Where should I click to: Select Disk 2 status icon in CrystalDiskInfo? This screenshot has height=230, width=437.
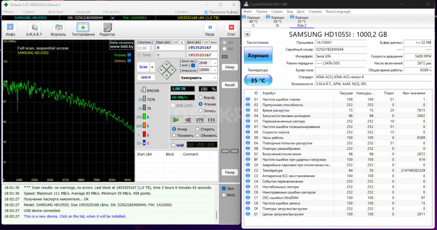pyautogui.click(x=292, y=17)
